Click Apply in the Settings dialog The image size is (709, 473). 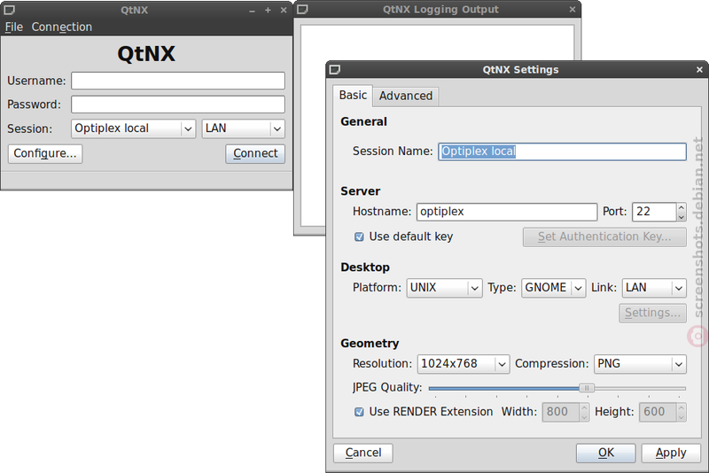[x=671, y=453]
